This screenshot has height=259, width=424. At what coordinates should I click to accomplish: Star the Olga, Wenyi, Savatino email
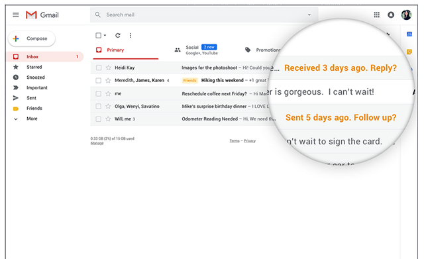tap(109, 106)
